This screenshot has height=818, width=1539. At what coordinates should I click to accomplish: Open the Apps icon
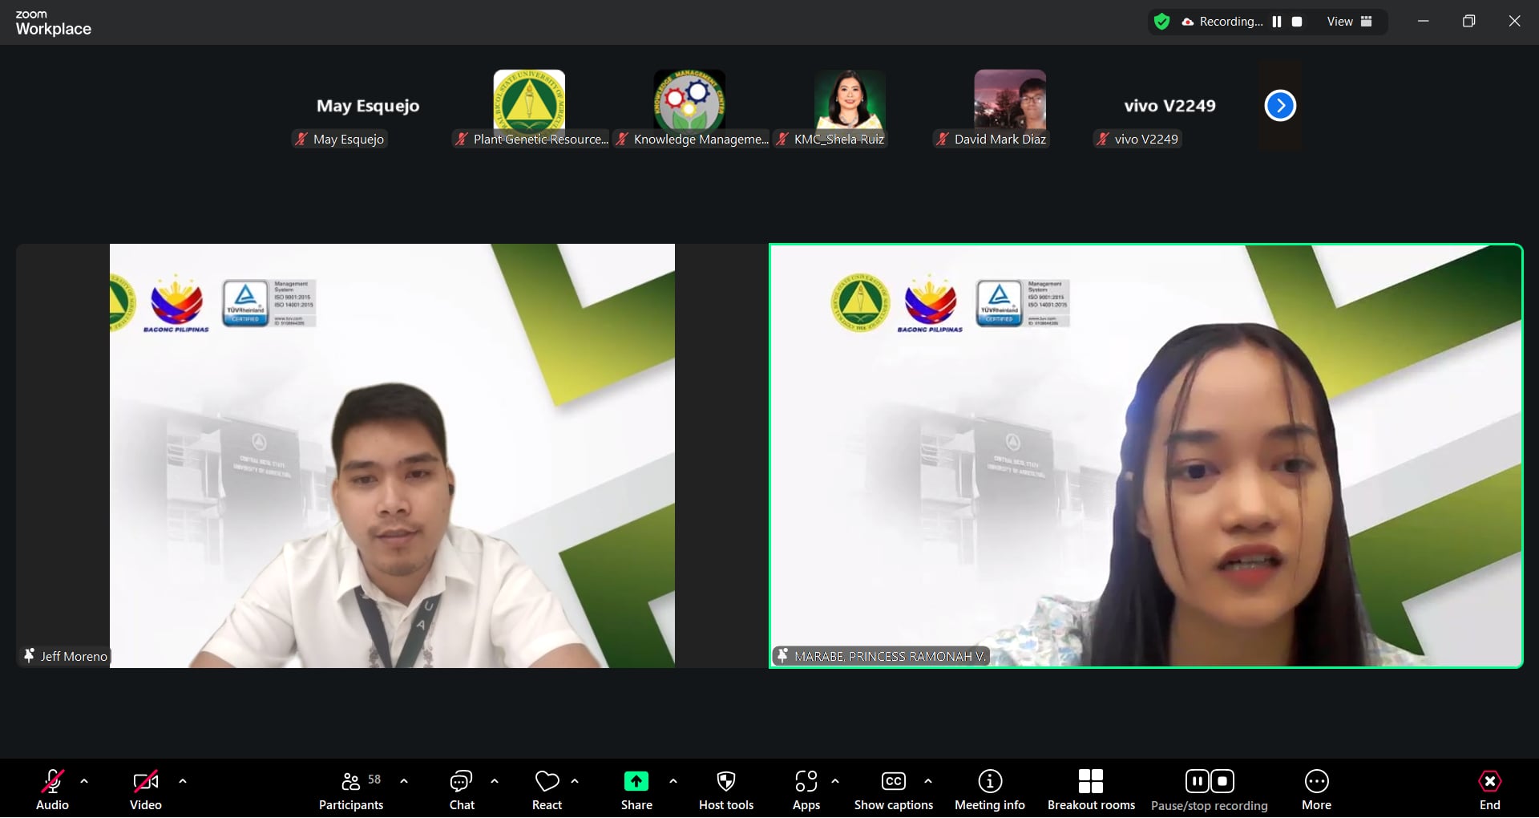806,790
